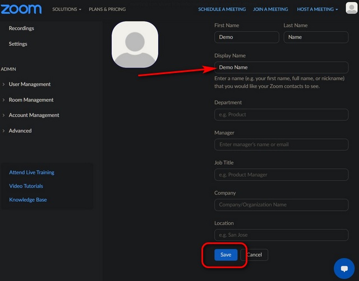Open the Solutions dropdown menu
359x281 pixels.
67,10
